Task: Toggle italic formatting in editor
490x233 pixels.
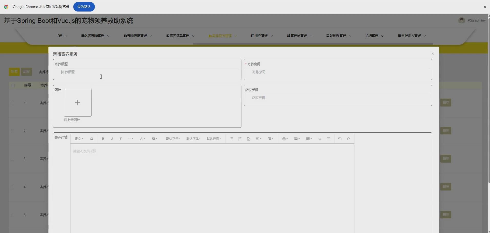Action: pyautogui.click(x=120, y=139)
